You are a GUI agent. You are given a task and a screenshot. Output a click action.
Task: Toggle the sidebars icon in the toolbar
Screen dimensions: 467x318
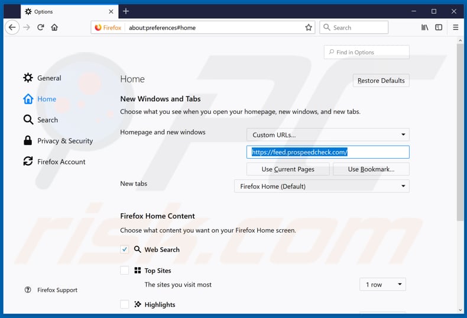(439, 27)
